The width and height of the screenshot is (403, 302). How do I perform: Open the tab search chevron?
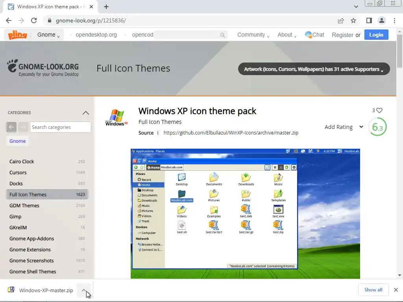click(x=356, y=7)
